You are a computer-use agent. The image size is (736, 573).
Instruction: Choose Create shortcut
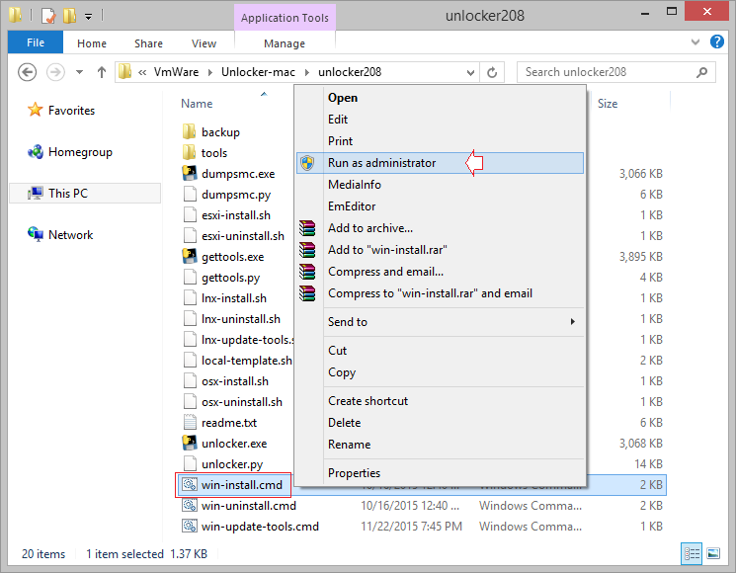pos(440,401)
